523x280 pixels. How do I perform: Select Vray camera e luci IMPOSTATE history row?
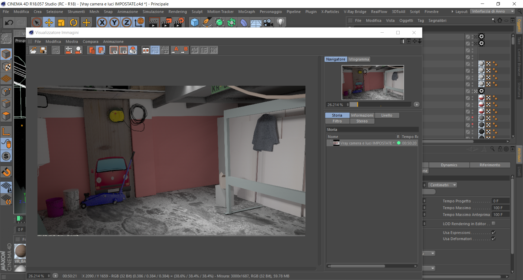372,143
